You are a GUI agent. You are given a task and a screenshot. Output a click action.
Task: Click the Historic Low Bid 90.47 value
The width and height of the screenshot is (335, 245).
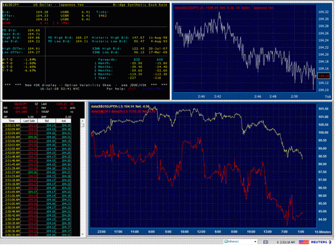tap(139, 41)
